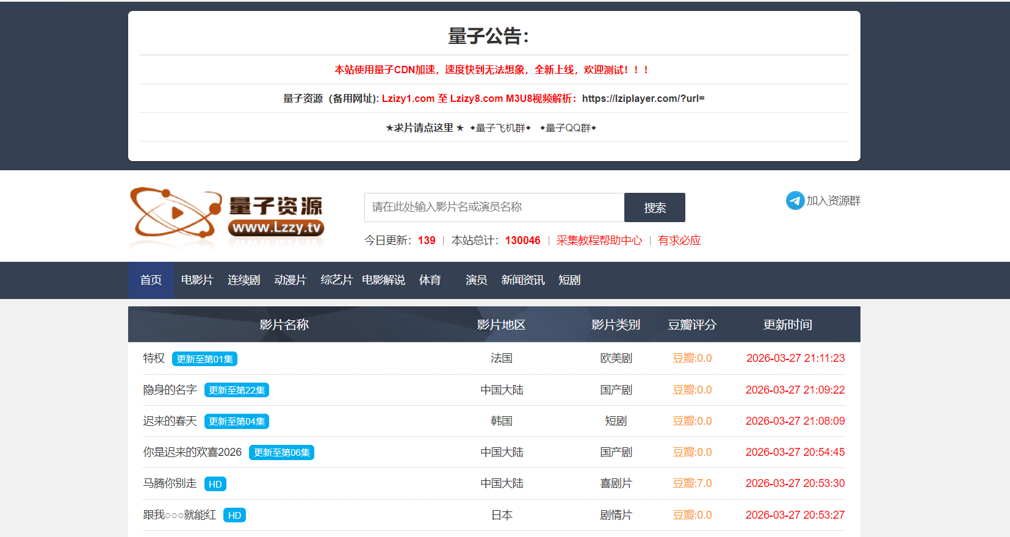Image resolution: width=1010 pixels, height=537 pixels.
Task: Click the HD badge beside 马腾你别走
Action: [215, 484]
